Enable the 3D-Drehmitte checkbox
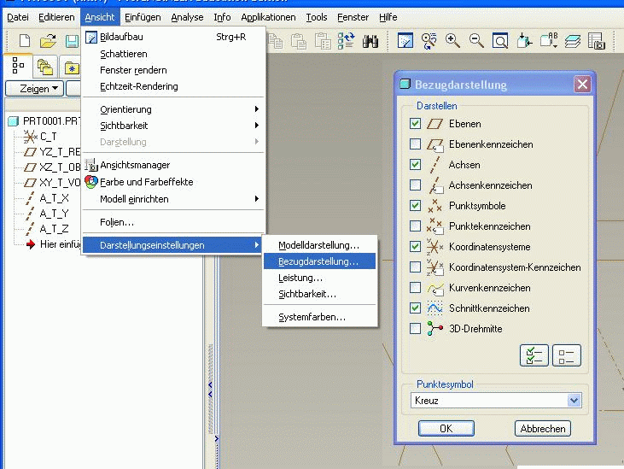The height and width of the screenshot is (469, 624). (415, 328)
